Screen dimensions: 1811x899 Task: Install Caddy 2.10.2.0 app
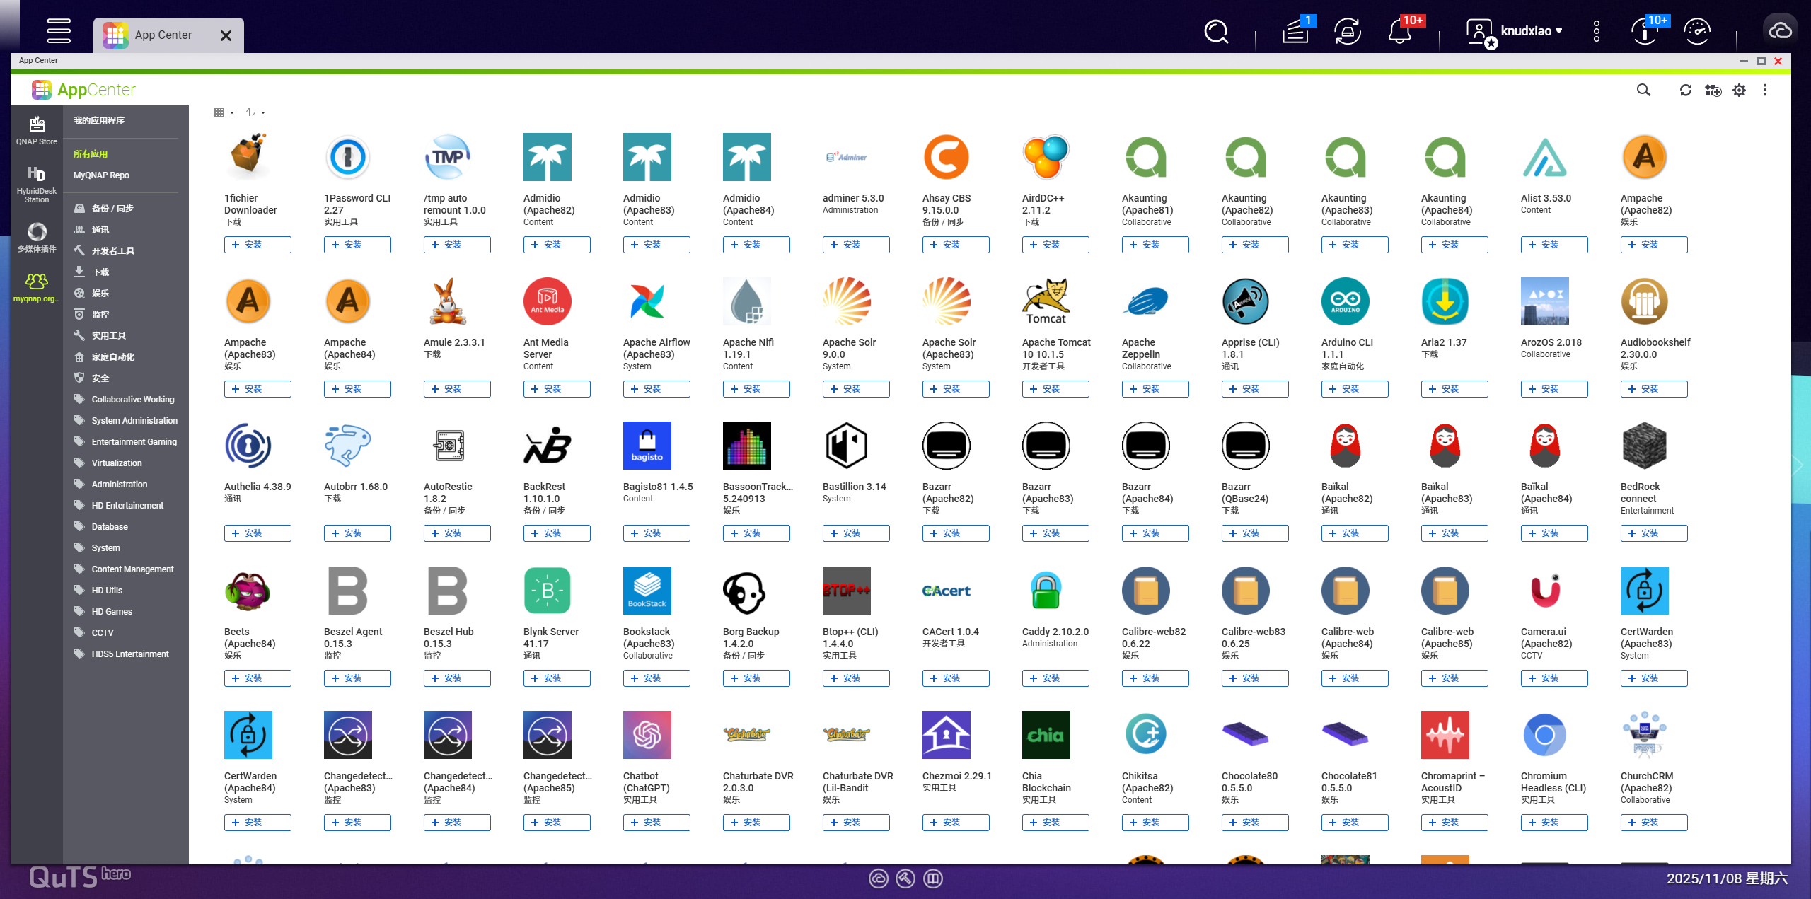[x=1055, y=678]
